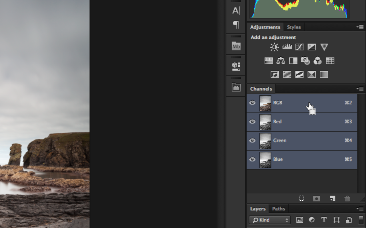Click the folder-with-brick icon in the collapsed dock
Viewport: 366px width, 228px height.
(x=236, y=87)
